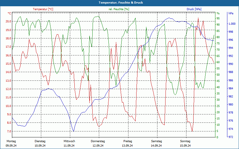Click the '12,0' temperature axis value

(x=8, y=89)
